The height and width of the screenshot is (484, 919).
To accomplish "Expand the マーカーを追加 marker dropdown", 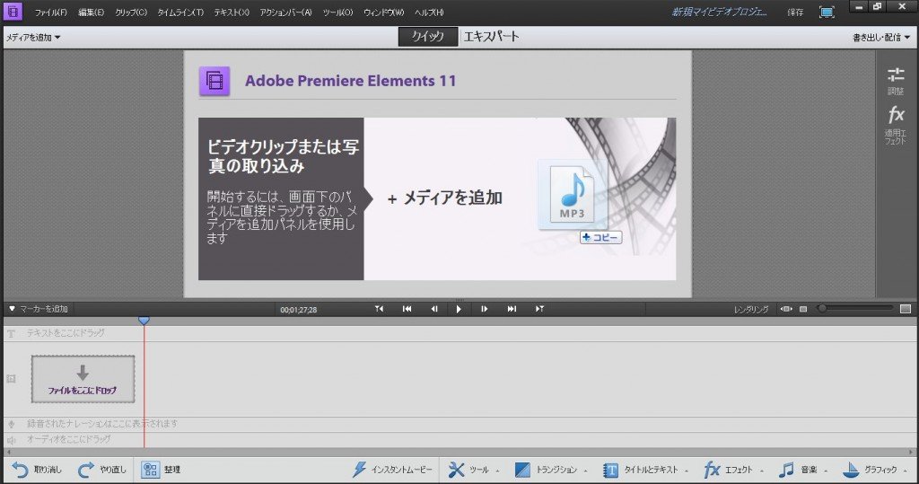I will [x=38, y=309].
